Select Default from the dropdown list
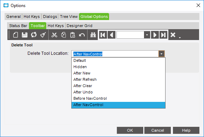Viewport: 204px width, 137px height. 118,60
